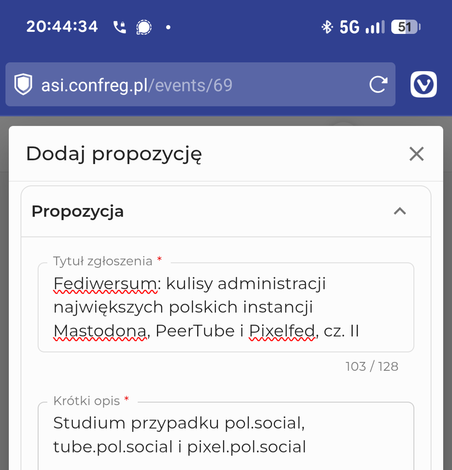Tap the active call phone icon
This screenshot has width=452, height=470.
click(119, 26)
